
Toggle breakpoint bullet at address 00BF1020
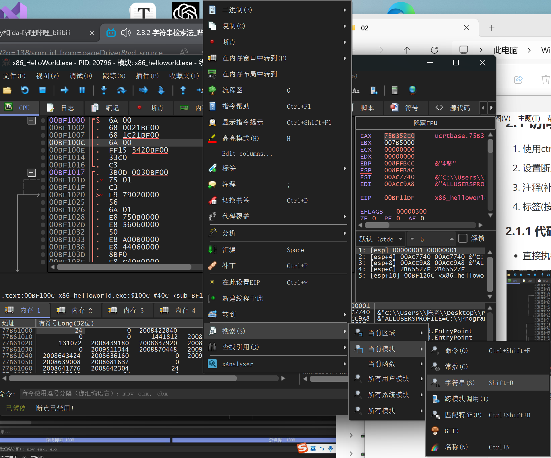click(43, 195)
